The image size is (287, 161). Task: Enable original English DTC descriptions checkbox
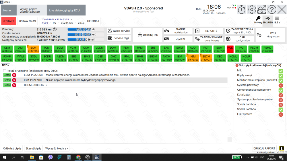[x=5, y=71]
